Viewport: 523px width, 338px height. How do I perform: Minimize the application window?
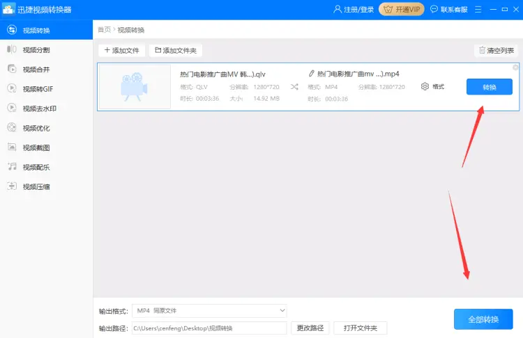click(x=493, y=9)
